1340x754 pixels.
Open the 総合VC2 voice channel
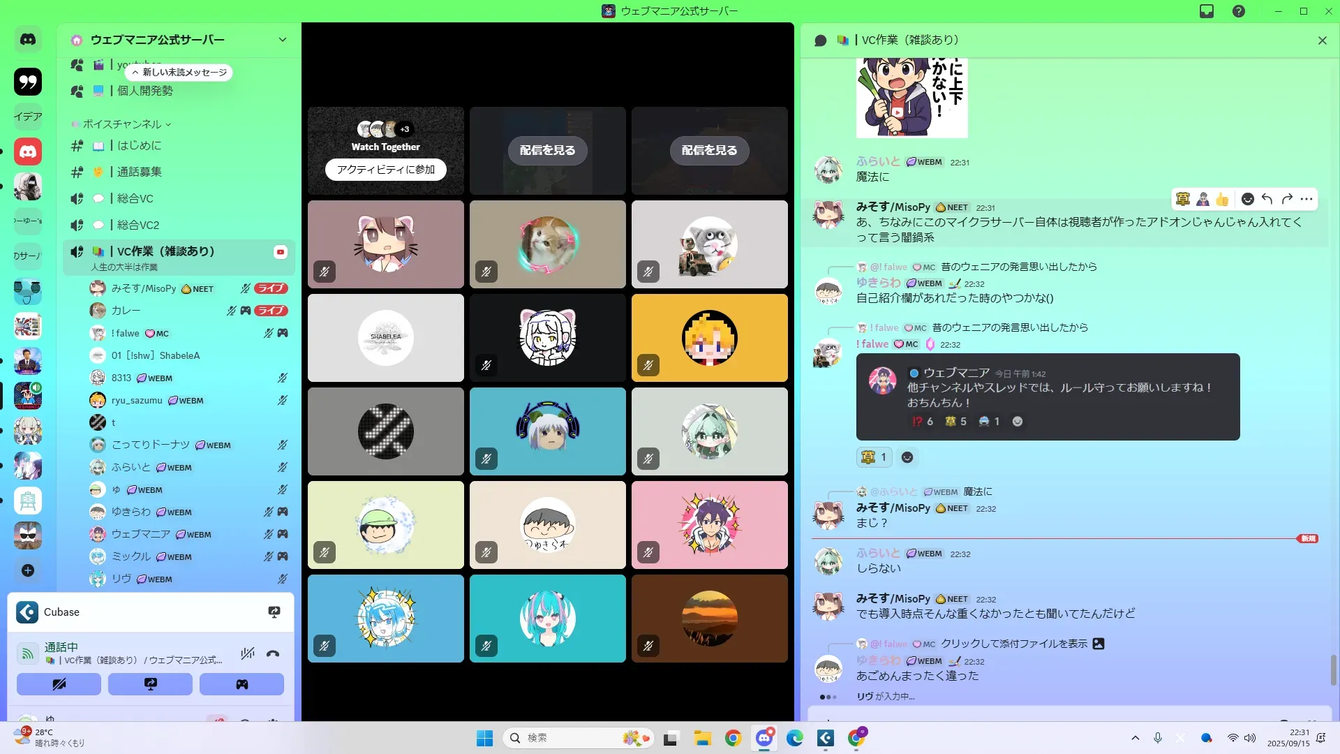click(138, 225)
